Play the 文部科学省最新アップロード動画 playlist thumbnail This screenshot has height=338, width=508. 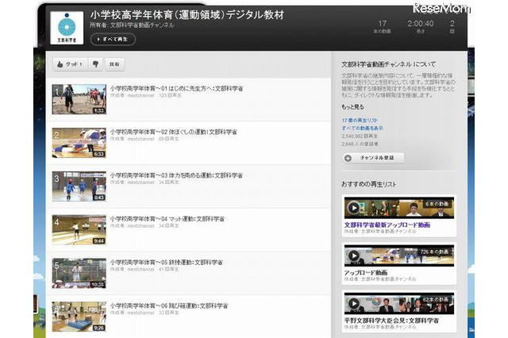pyautogui.click(x=399, y=208)
